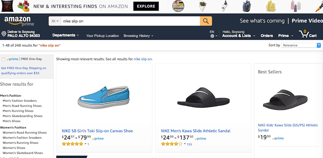Click the EXPLORE button in banner
Viewport: 323px width, 158px height.
click(x=146, y=6)
